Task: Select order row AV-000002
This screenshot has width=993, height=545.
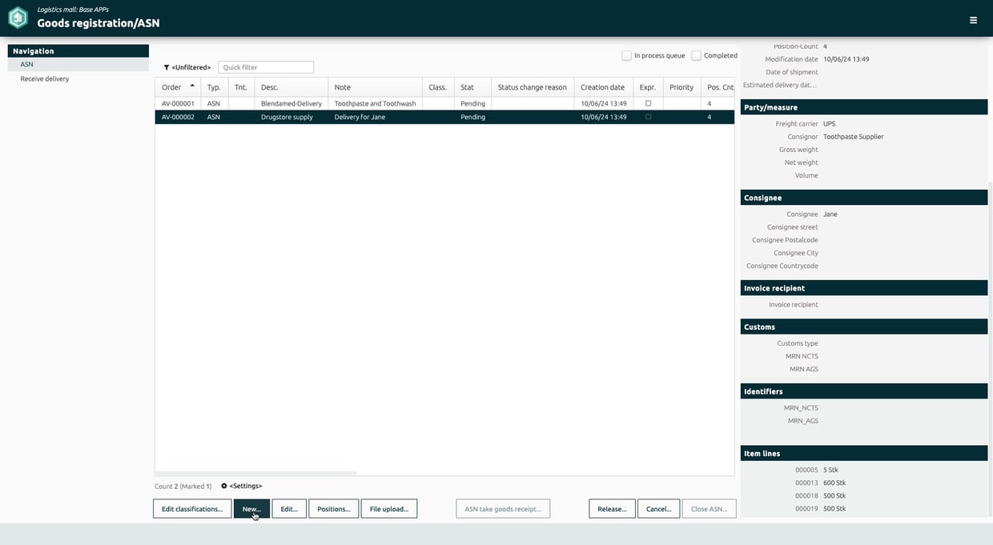Action: click(444, 117)
